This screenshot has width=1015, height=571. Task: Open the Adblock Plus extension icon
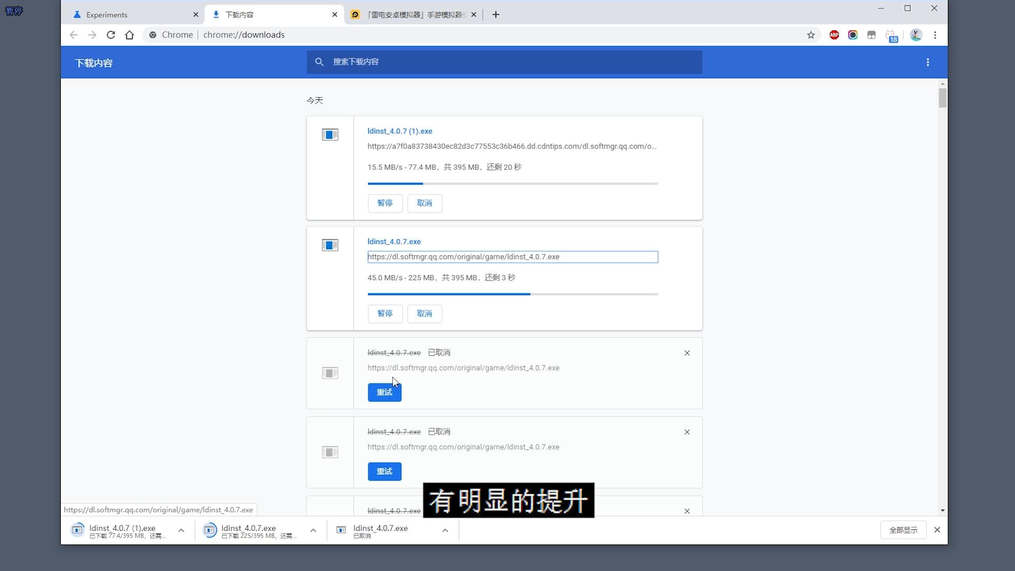pos(835,34)
